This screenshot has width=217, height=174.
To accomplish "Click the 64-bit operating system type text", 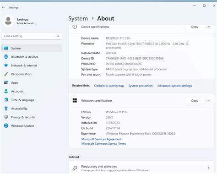I will point(136,69).
